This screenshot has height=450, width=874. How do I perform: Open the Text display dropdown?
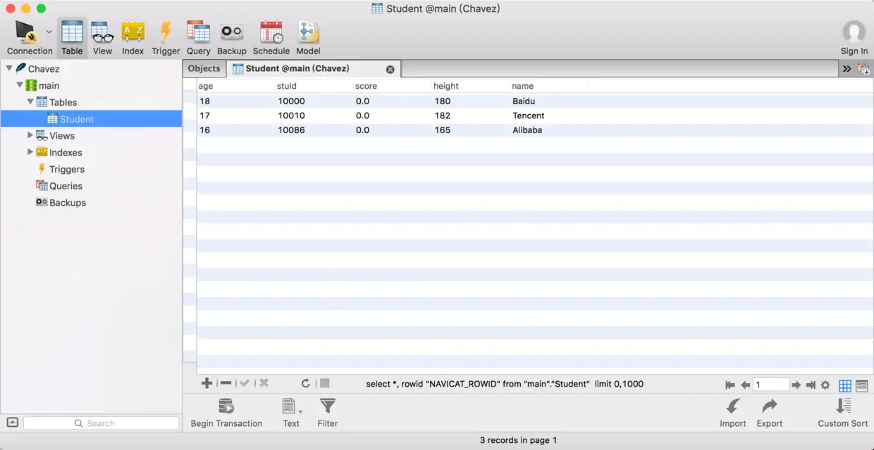[x=291, y=413]
